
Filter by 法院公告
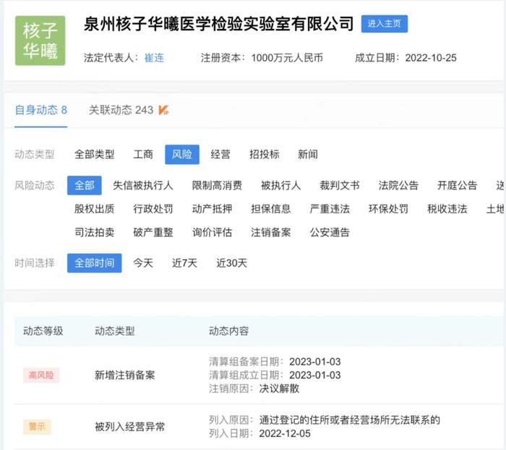point(398,185)
